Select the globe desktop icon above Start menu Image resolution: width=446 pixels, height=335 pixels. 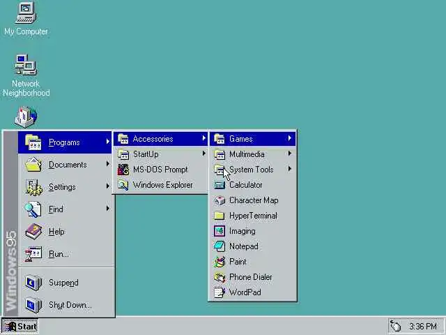[26, 117]
